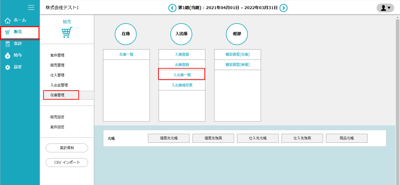Click 棚卸調整[在庫] link
The image size is (400, 185).
click(237, 55)
